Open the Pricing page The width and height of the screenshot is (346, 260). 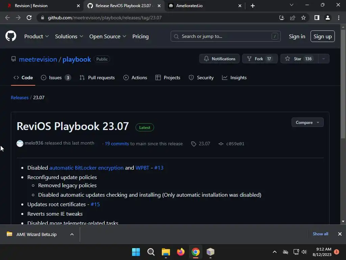[x=140, y=37]
